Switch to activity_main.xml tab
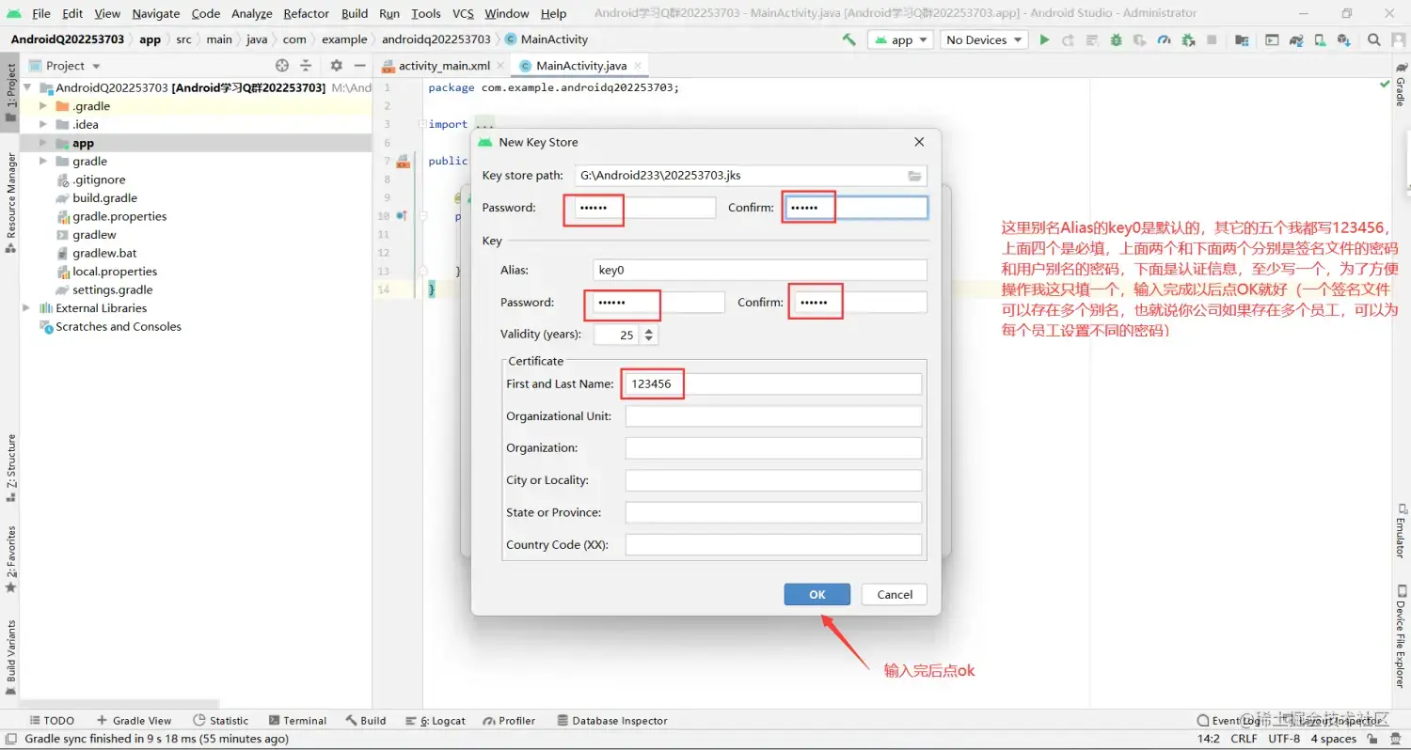 pyautogui.click(x=443, y=66)
